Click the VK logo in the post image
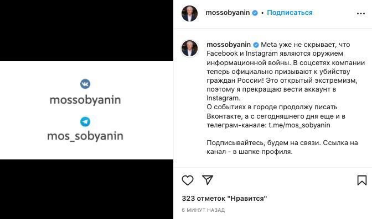 pos(85,84)
